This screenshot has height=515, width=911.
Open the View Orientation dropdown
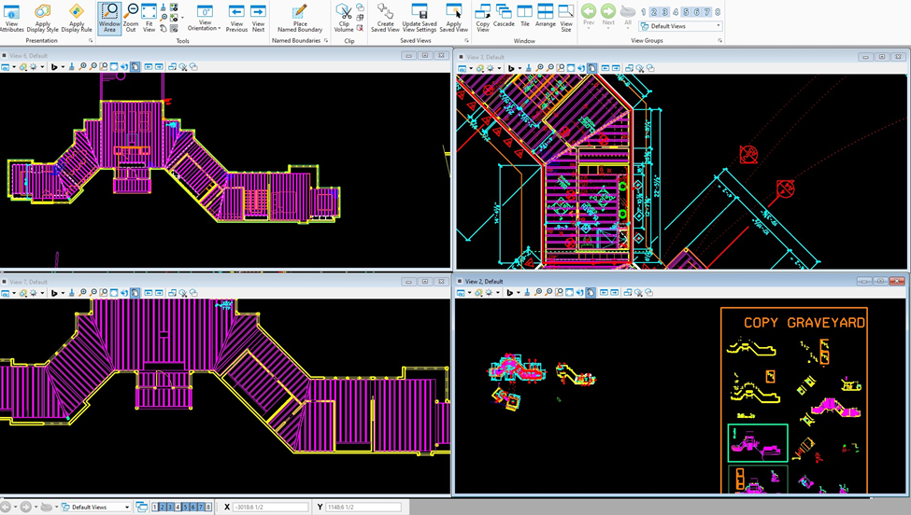[x=206, y=17]
